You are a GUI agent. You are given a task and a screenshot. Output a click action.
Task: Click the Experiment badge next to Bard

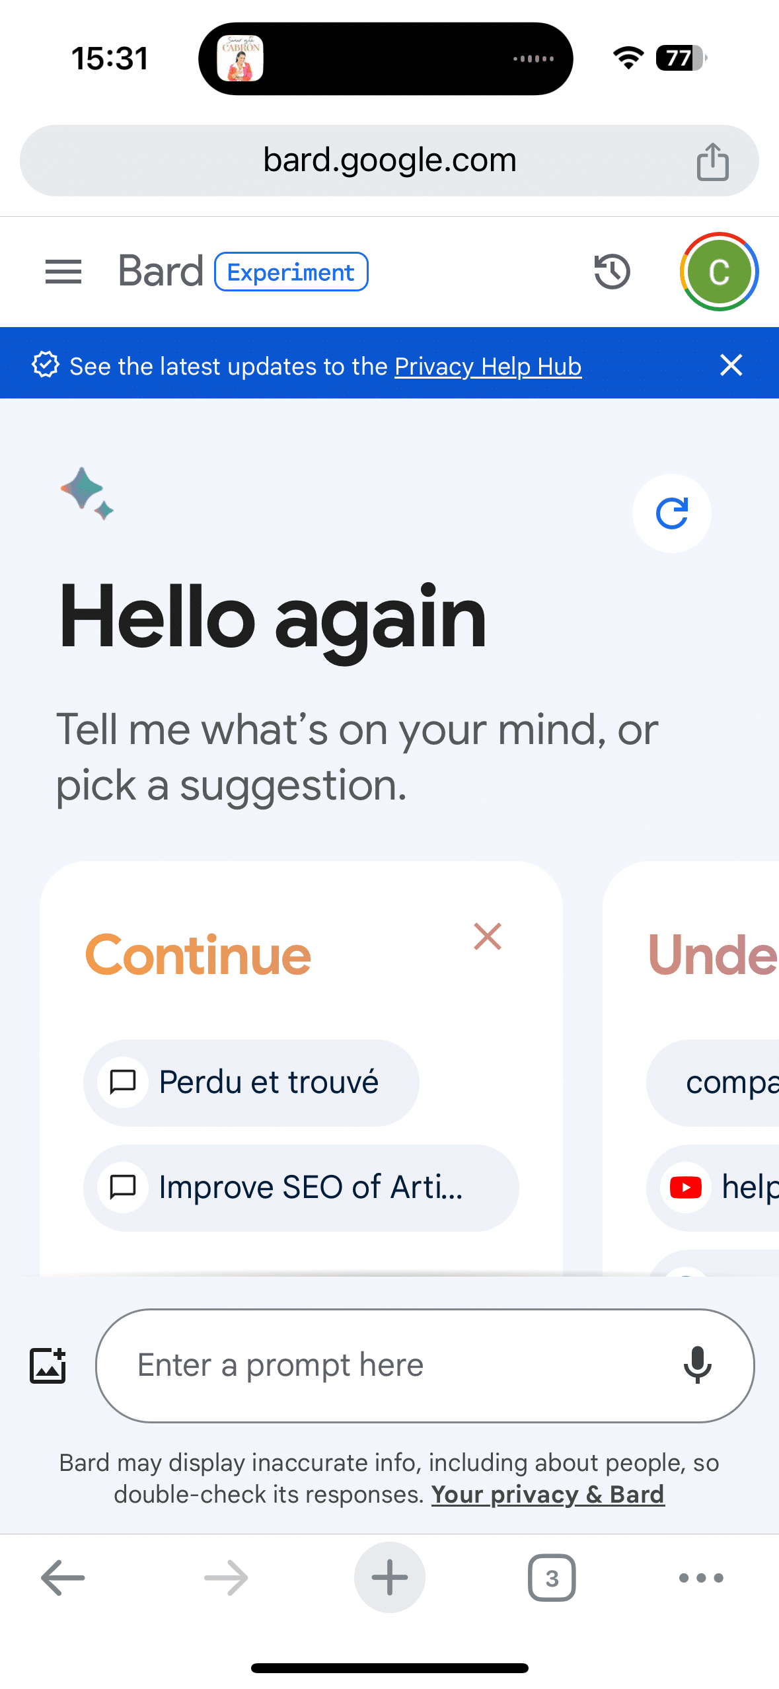(291, 271)
